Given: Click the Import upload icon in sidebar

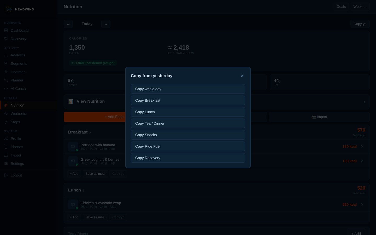Looking at the screenshot, I should tap(6, 155).
